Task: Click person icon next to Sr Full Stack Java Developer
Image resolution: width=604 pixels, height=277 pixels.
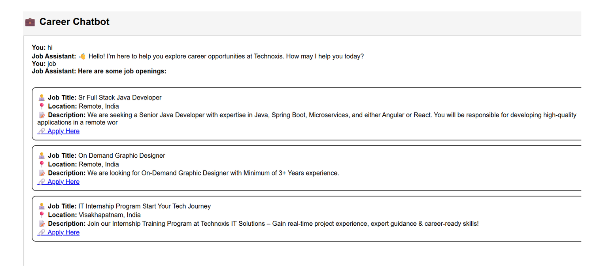Action: [42, 98]
